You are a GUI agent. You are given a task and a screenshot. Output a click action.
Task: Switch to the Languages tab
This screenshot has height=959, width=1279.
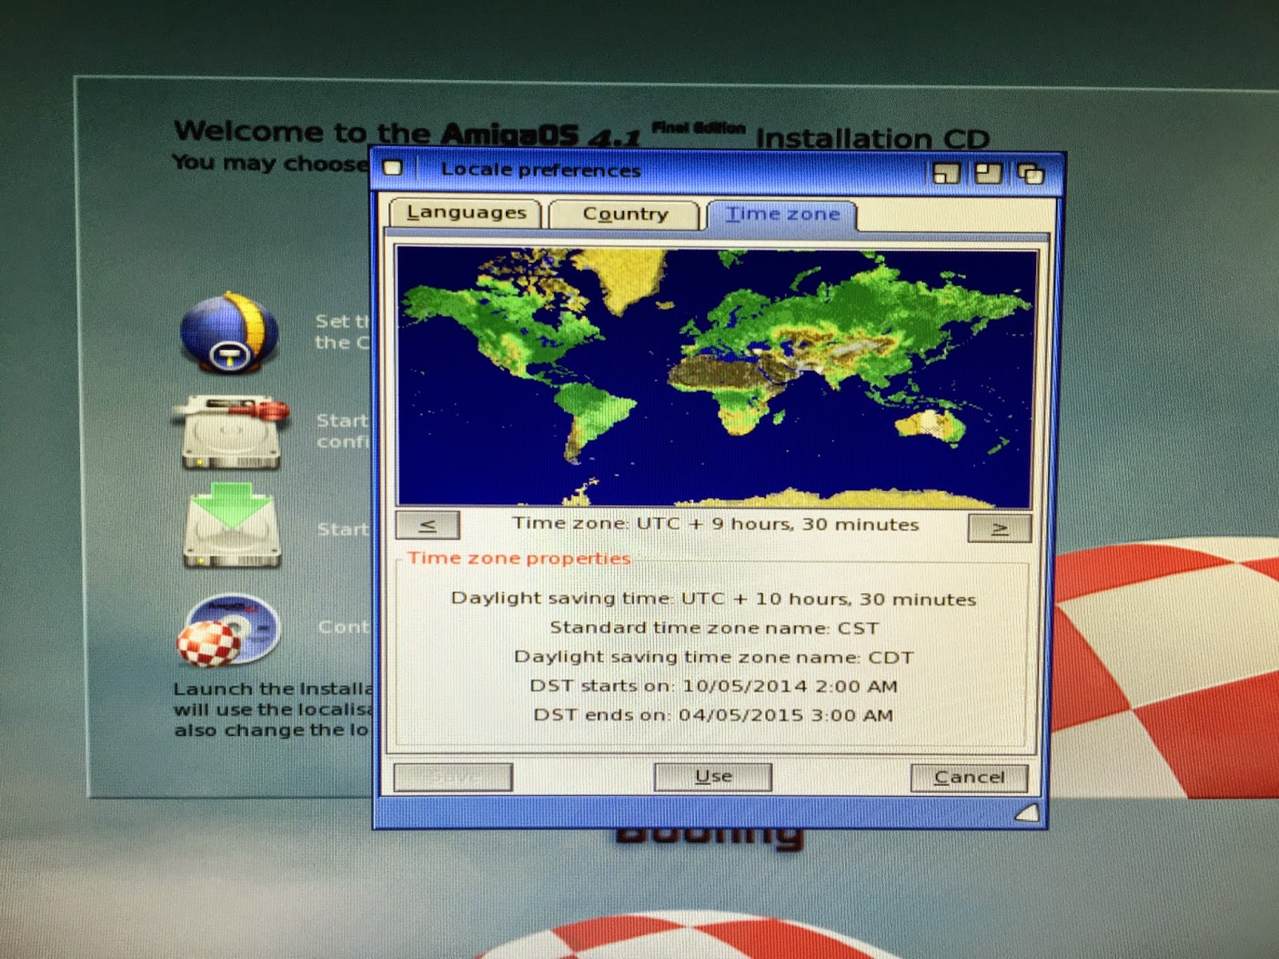465,213
